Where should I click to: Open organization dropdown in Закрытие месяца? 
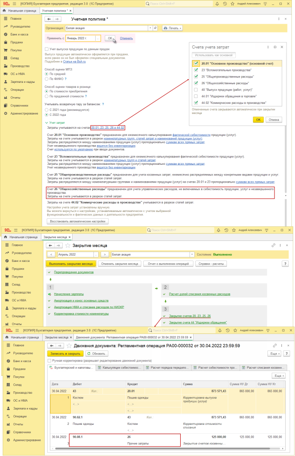click(192, 254)
